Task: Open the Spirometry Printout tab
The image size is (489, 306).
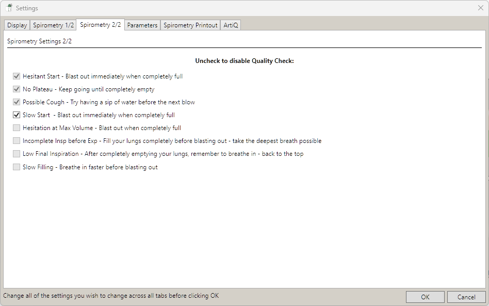Action: (190, 25)
